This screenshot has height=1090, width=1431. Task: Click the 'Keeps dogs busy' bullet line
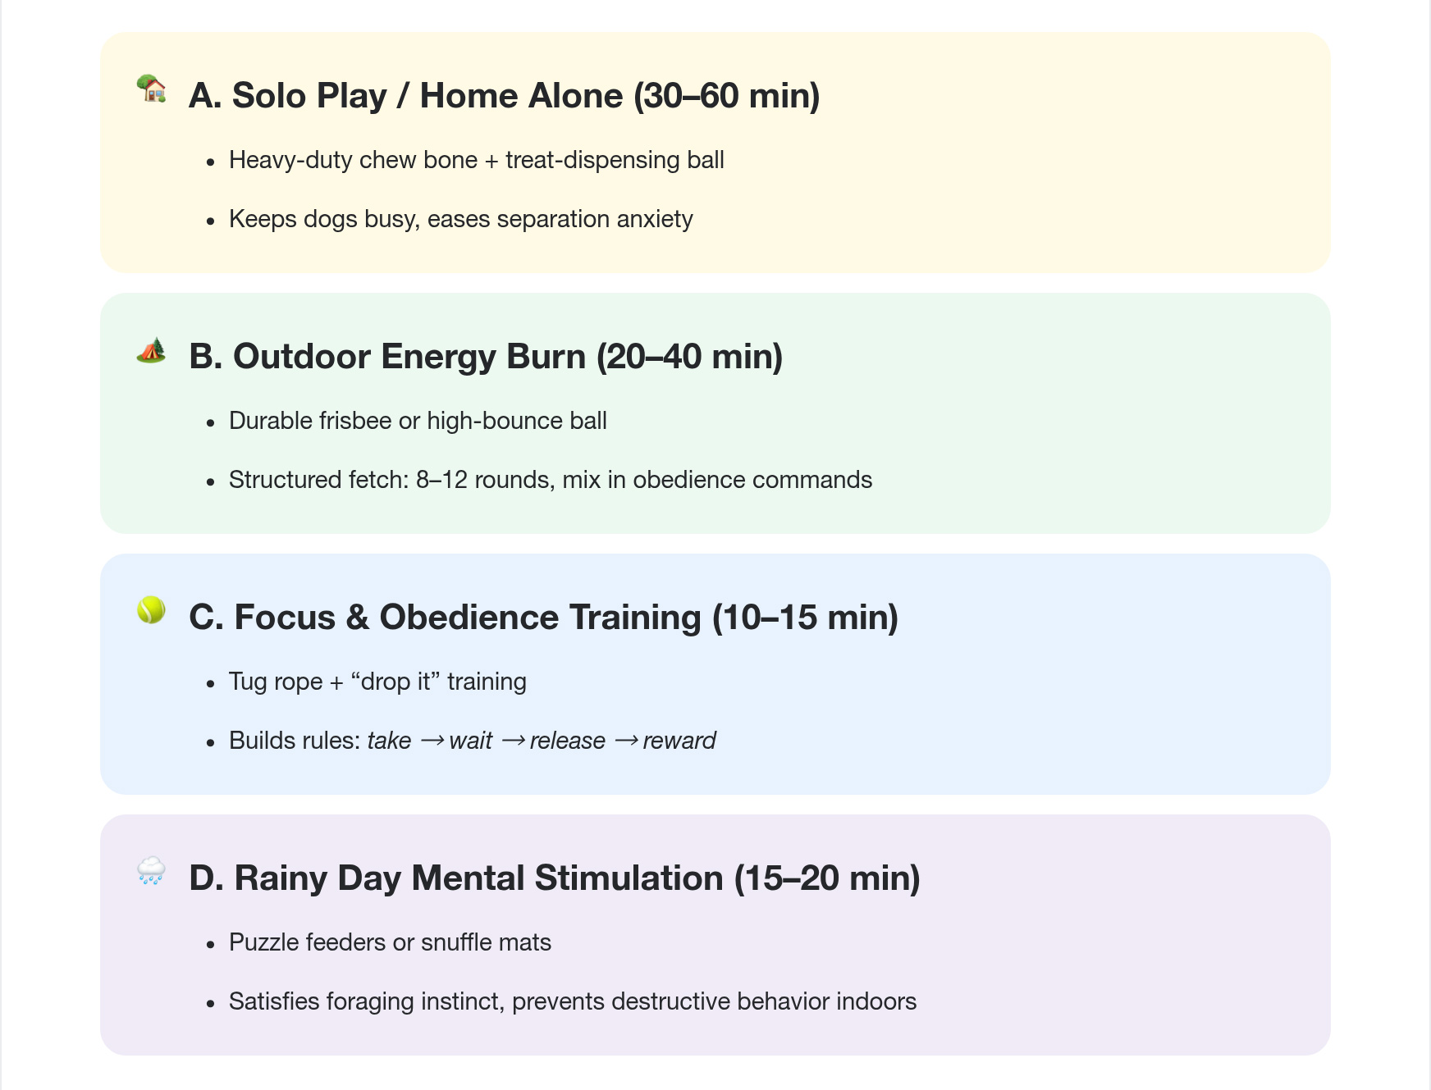tap(460, 219)
